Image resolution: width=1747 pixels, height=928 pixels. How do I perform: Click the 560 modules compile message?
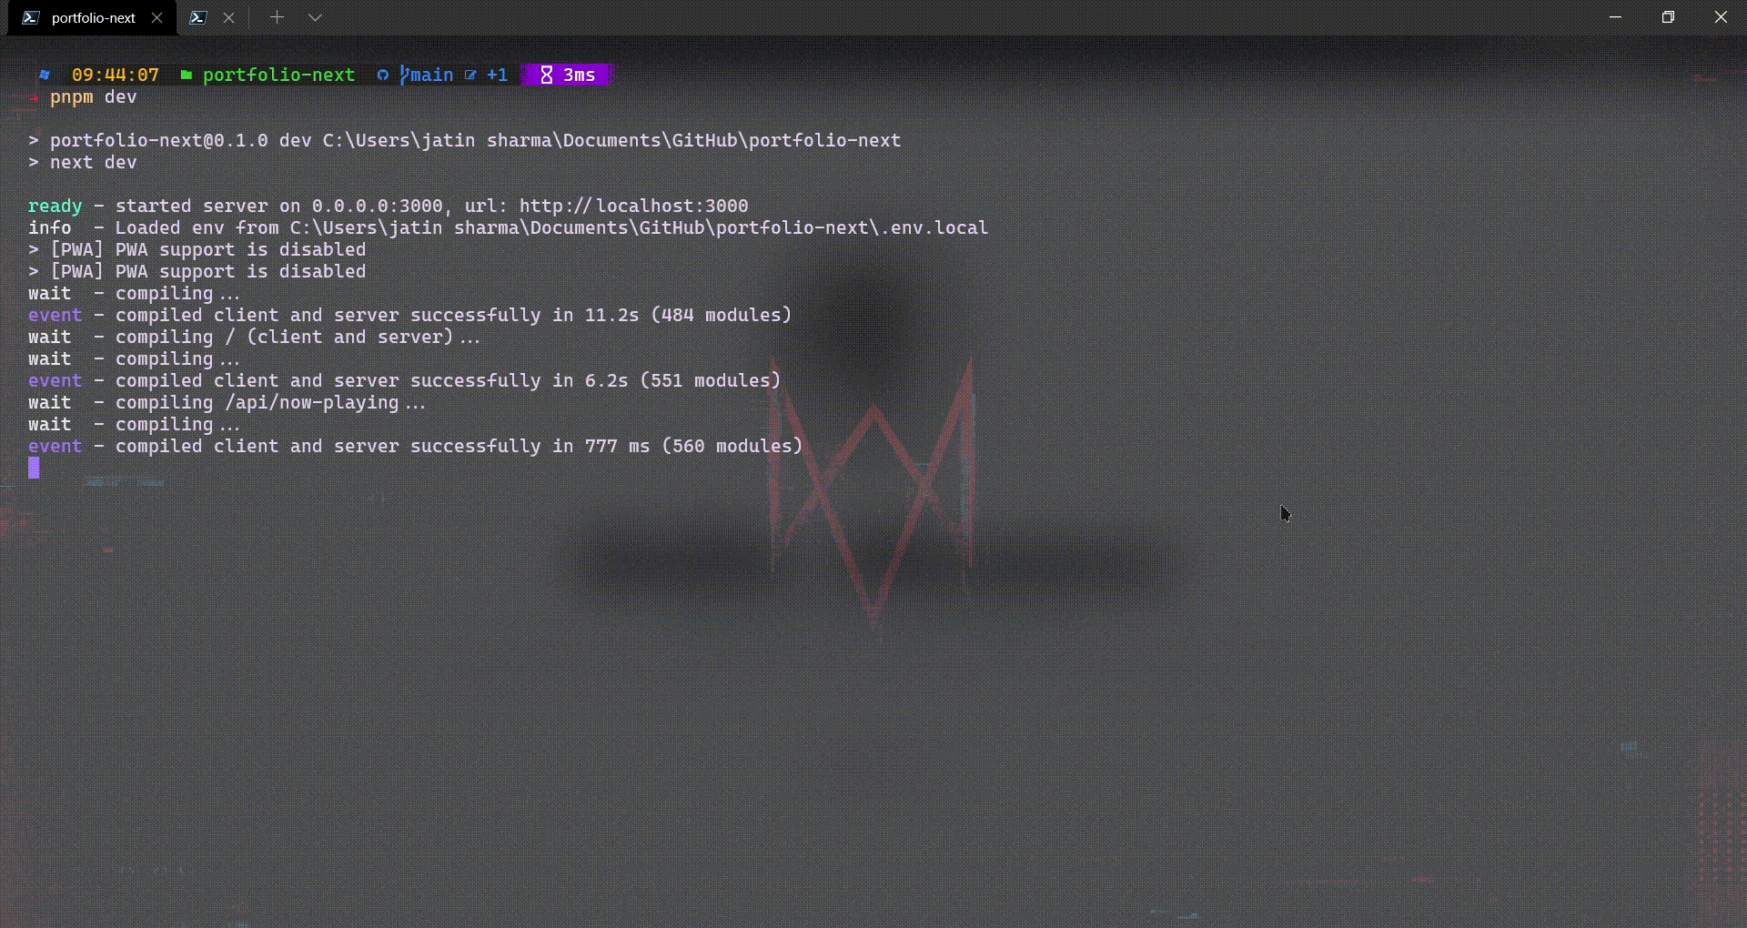[x=415, y=447]
